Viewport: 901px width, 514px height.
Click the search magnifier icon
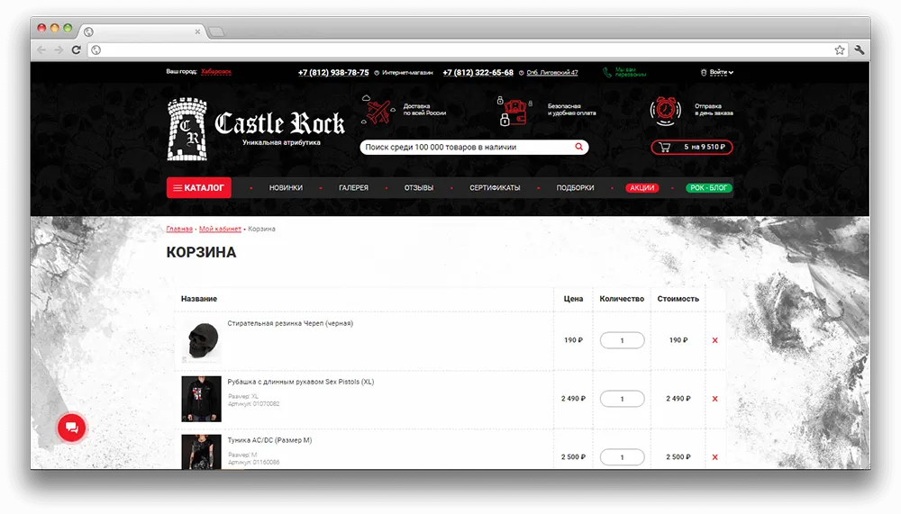point(578,147)
